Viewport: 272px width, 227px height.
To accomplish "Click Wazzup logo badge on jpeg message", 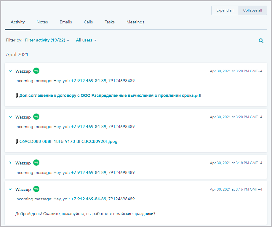I will [36, 117].
